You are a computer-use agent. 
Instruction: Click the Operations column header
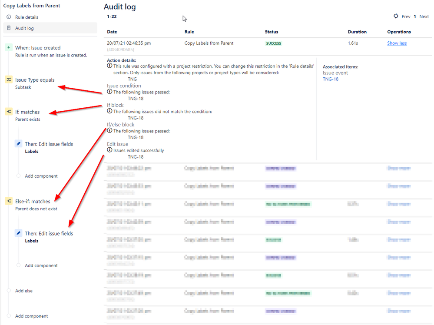[x=399, y=32]
